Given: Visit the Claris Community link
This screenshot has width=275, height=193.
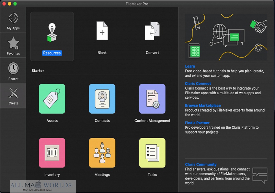Looking at the screenshot, I should click(201, 164).
